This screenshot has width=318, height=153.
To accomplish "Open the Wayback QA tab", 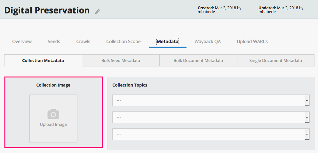I will (207, 42).
